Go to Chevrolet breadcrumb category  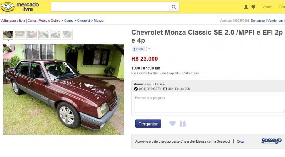tap(83, 21)
